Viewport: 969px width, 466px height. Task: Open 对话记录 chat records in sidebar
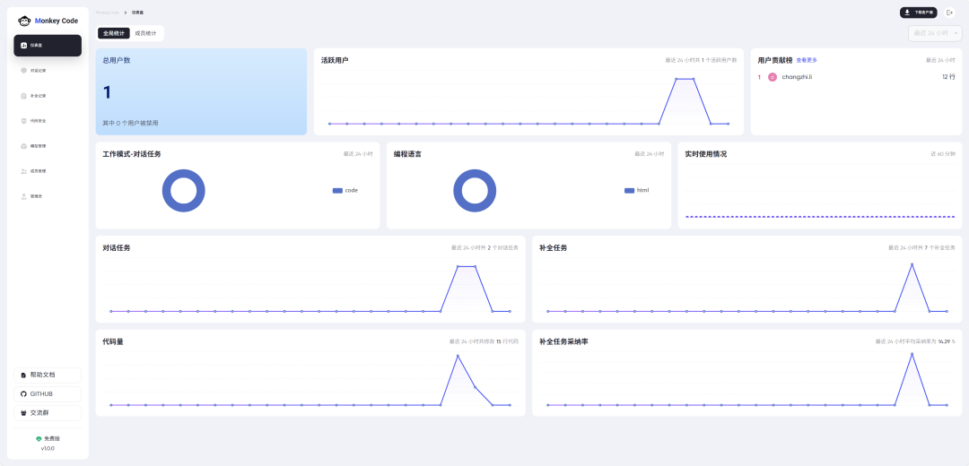[48, 71]
